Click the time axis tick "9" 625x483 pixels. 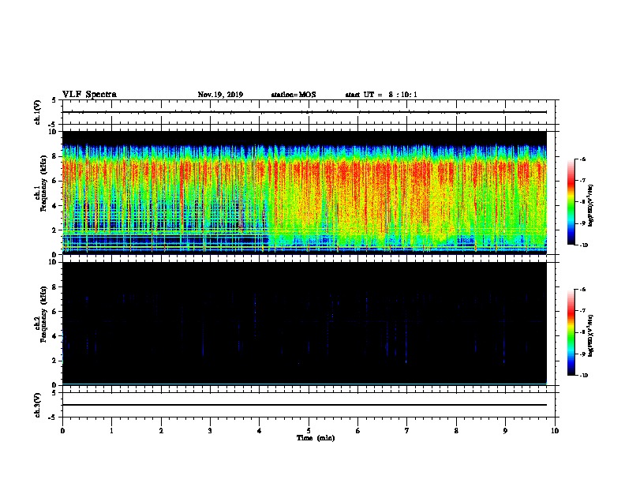(x=505, y=430)
